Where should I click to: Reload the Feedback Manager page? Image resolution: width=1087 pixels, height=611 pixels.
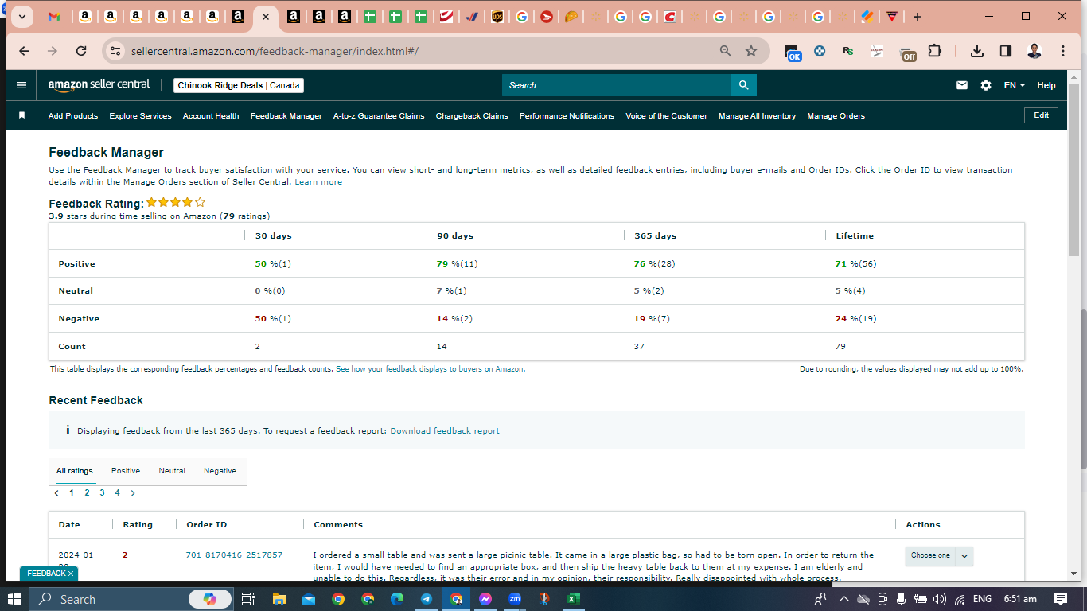tap(81, 51)
